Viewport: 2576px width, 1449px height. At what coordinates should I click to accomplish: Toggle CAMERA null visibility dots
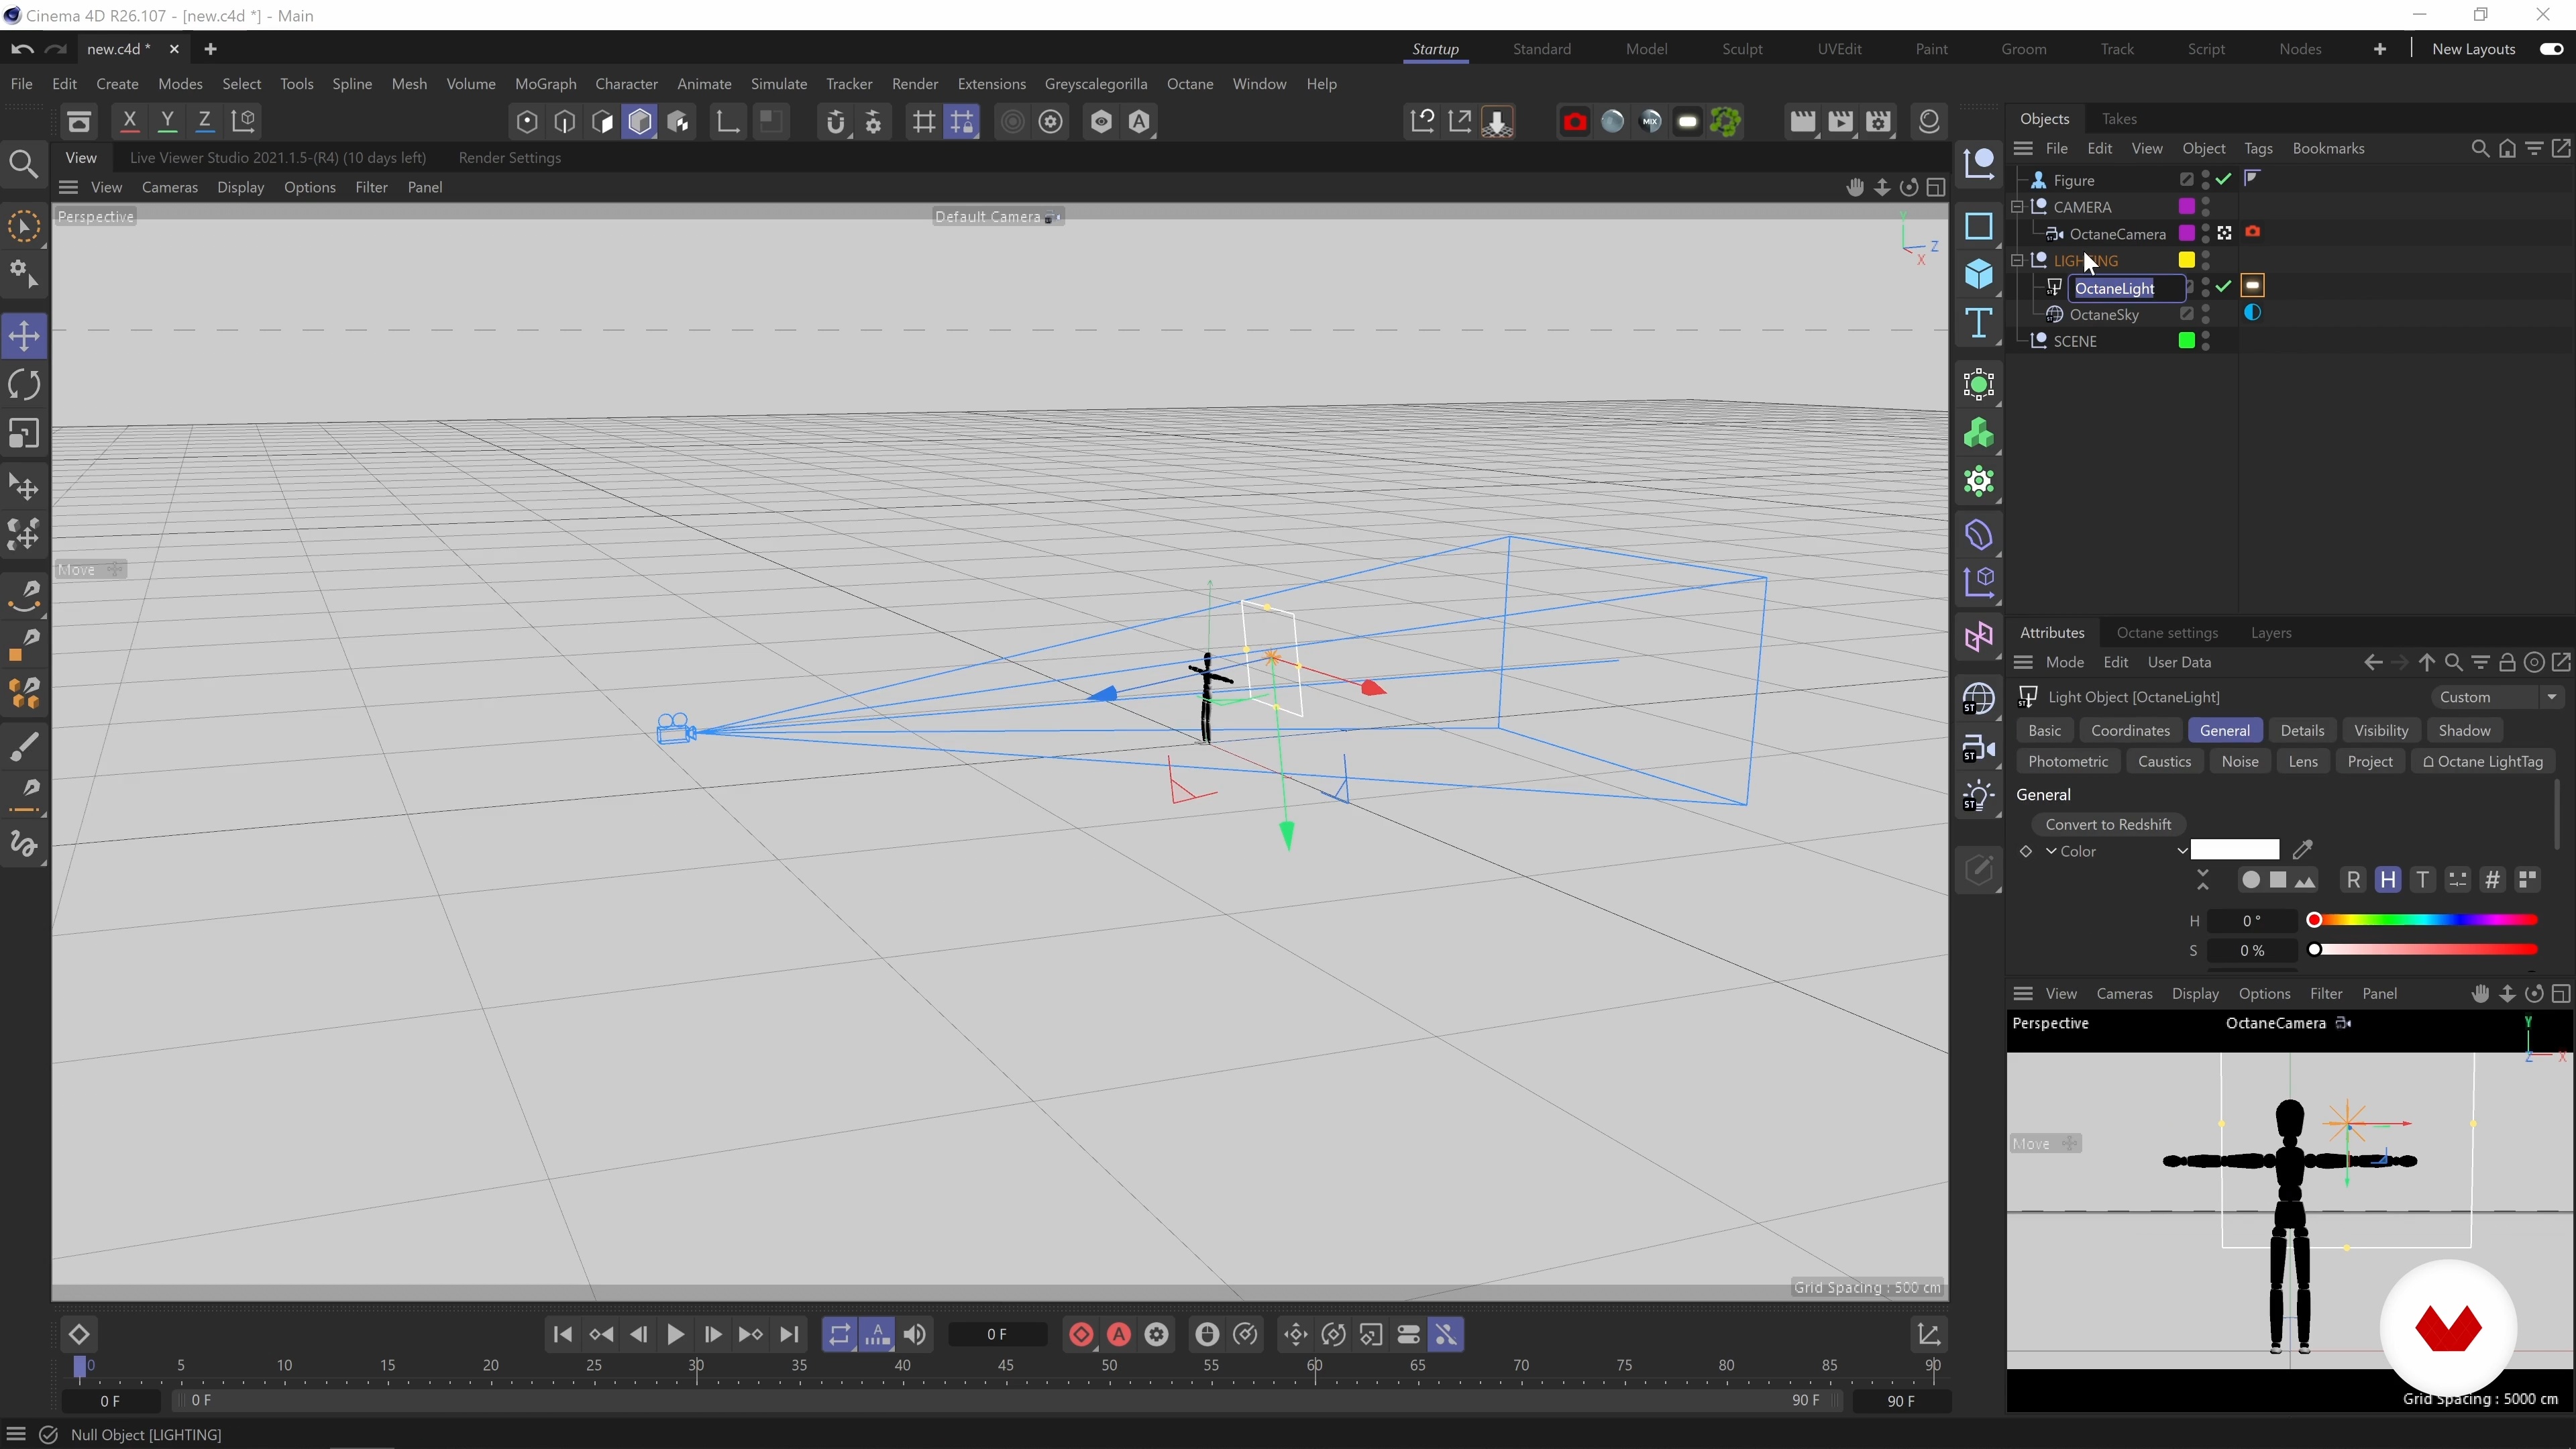pyautogui.click(x=2206, y=207)
